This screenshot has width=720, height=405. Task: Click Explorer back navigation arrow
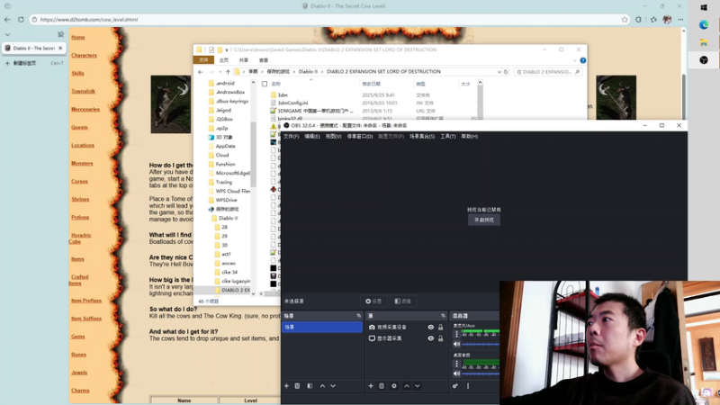[200, 72]
